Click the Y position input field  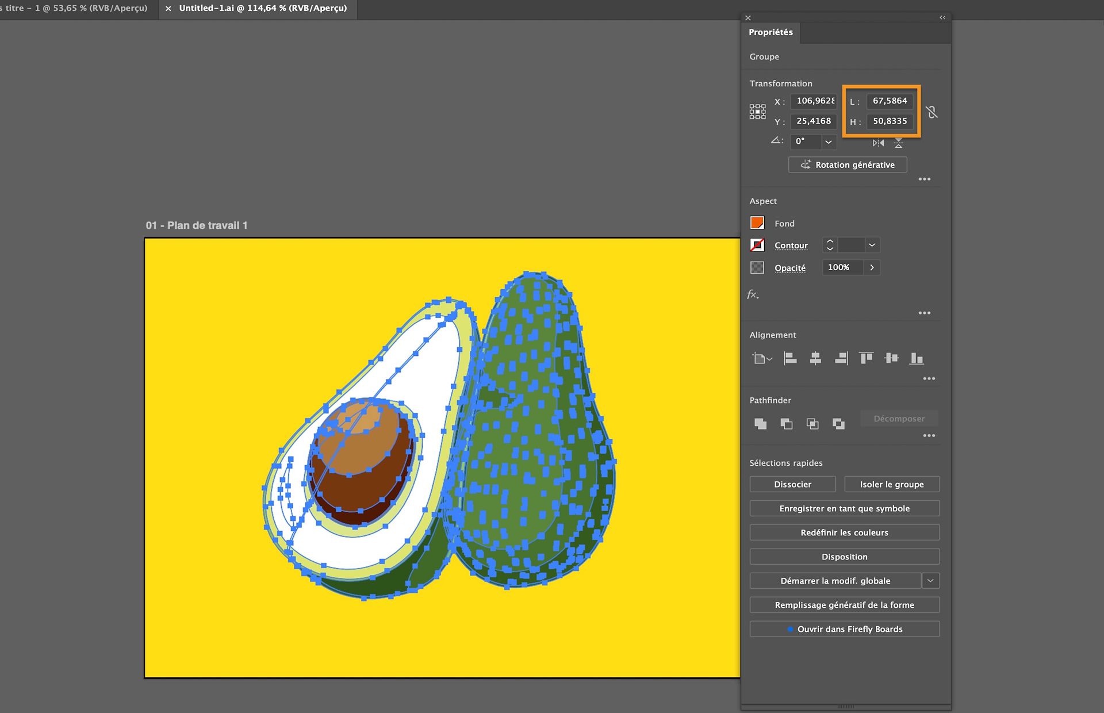tap(814, 121)
